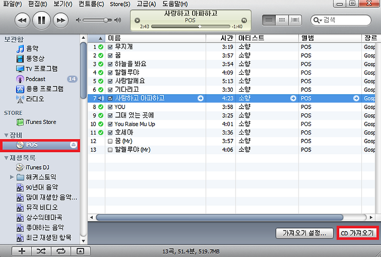Viewport: 381px width, 257px height.
Task: Select 최근 재생된 항목 playlist
Action: click(44, 237)
